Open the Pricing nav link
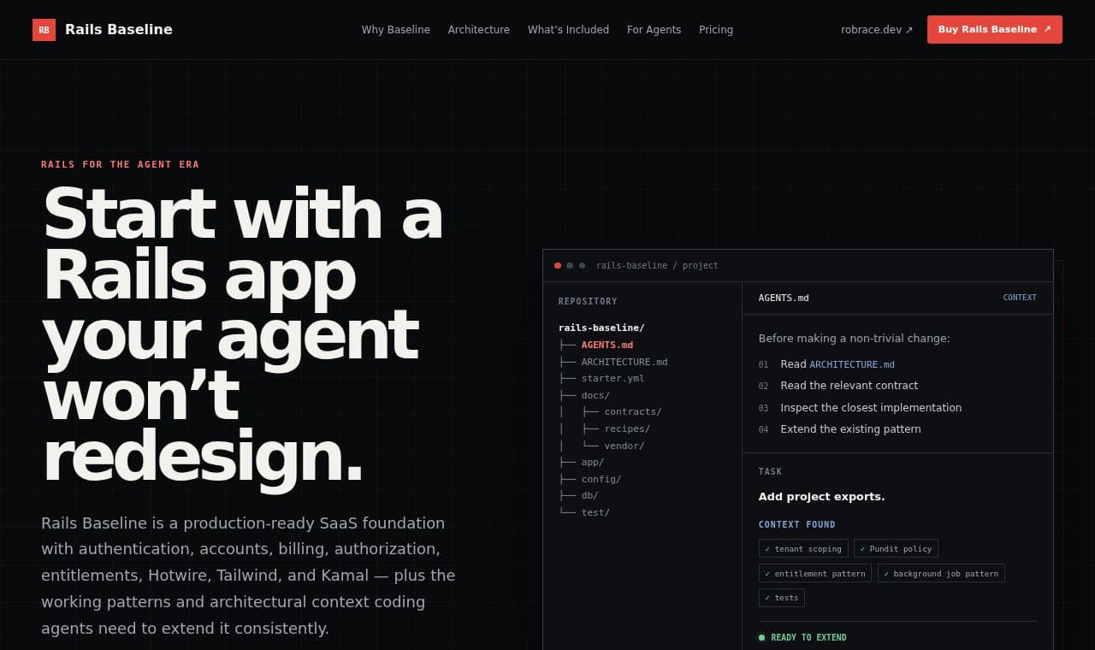 click(715, 30)
